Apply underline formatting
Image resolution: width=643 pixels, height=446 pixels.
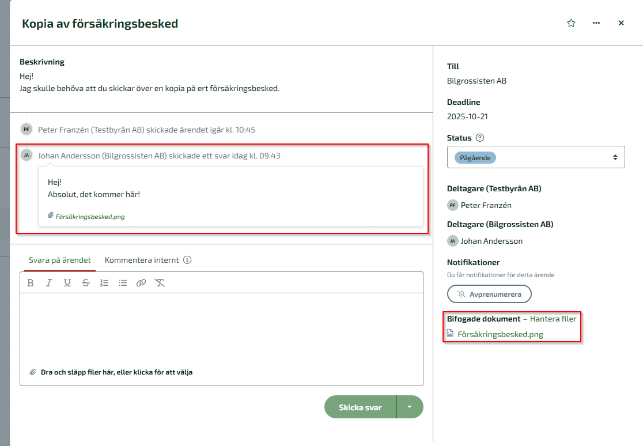[67, 283]
